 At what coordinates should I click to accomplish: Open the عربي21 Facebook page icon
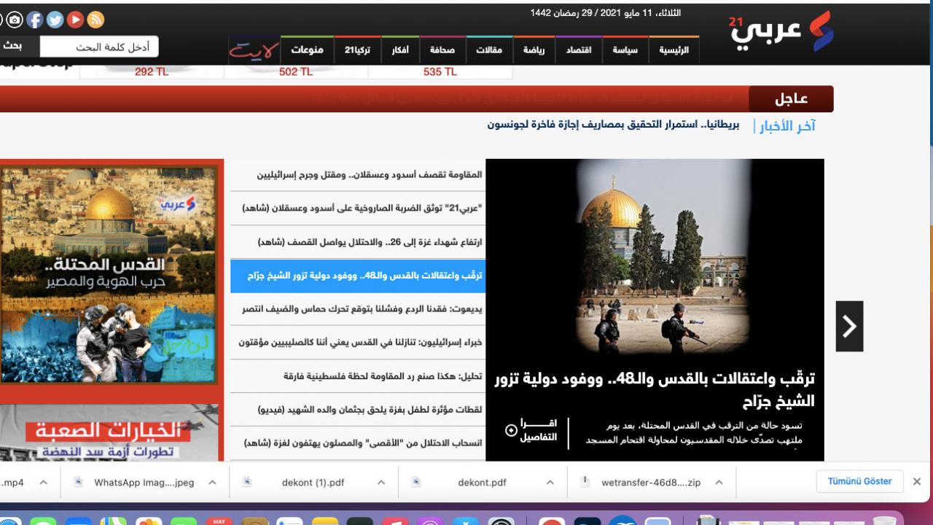point(35,18)
